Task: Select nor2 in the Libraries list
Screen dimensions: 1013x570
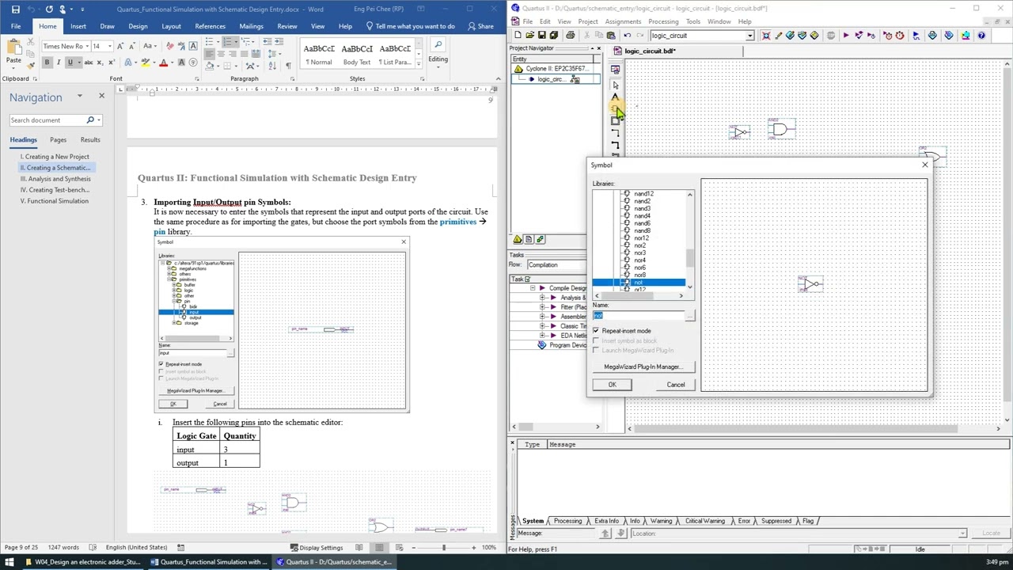Action: pyautogui.click(x=639, y=245)
